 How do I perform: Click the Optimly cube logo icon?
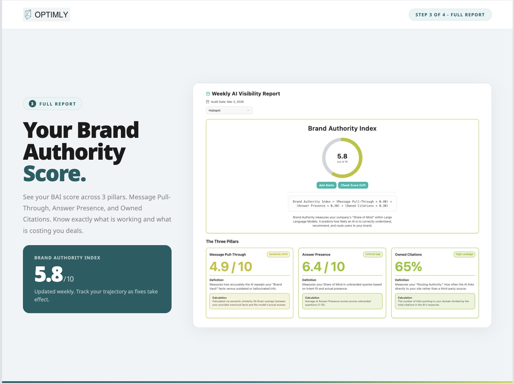point(27,14)
